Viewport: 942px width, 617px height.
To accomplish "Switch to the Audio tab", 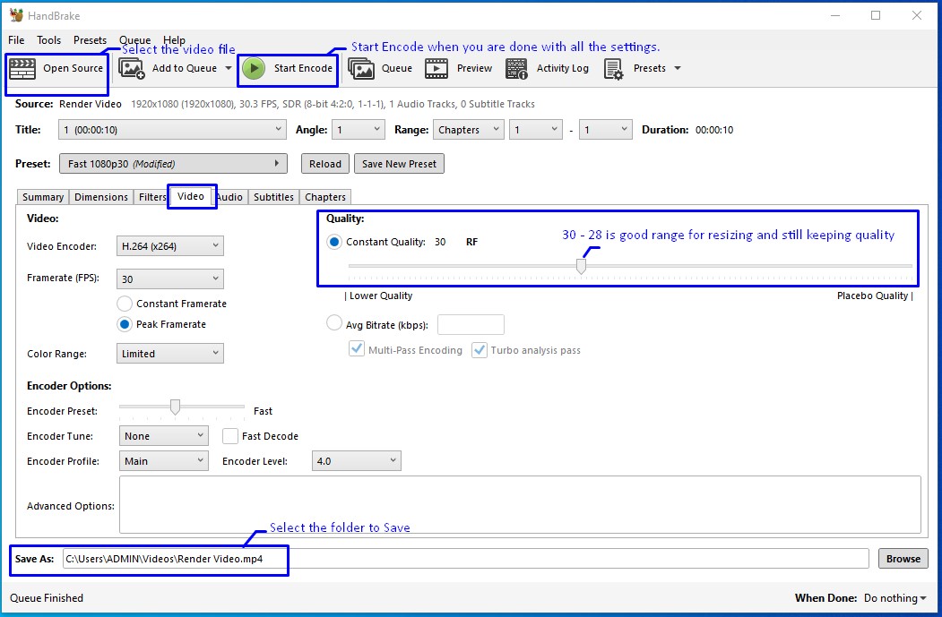I will [x=229, y=197].
